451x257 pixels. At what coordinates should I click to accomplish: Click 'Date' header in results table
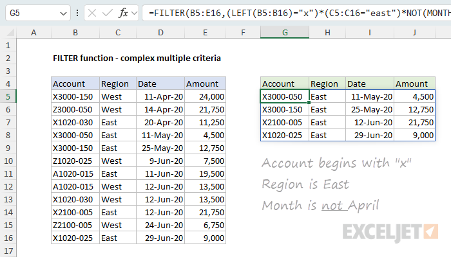pos(370,84)
